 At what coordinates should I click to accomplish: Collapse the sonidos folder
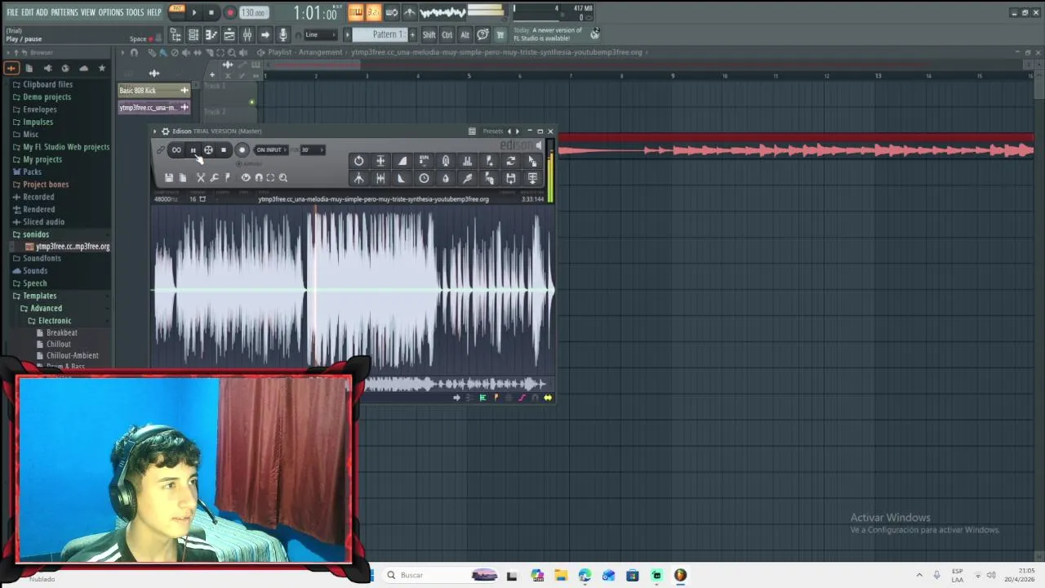[36, 234]
